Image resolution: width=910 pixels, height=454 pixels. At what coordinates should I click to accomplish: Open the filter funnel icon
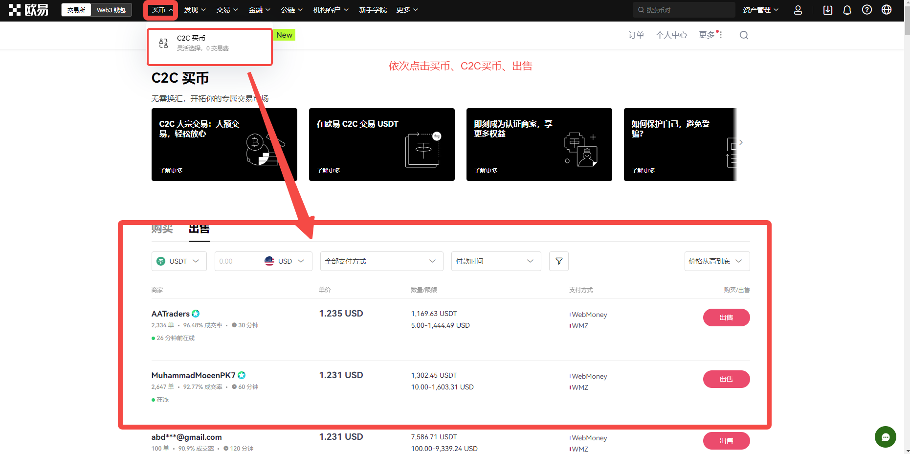[559, 261]
